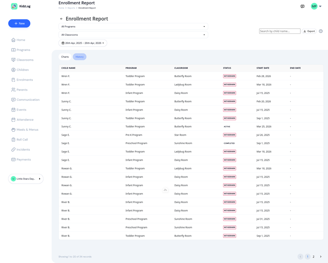Open Programs from the sidebar
328x263 pixels.
click(x=21, y=50)
